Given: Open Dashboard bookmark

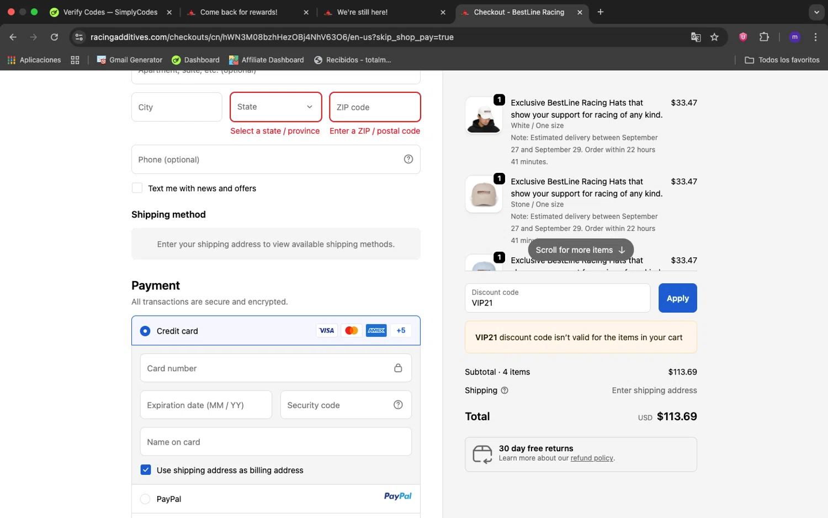Looking at the screenshot, I should [195, 60].
